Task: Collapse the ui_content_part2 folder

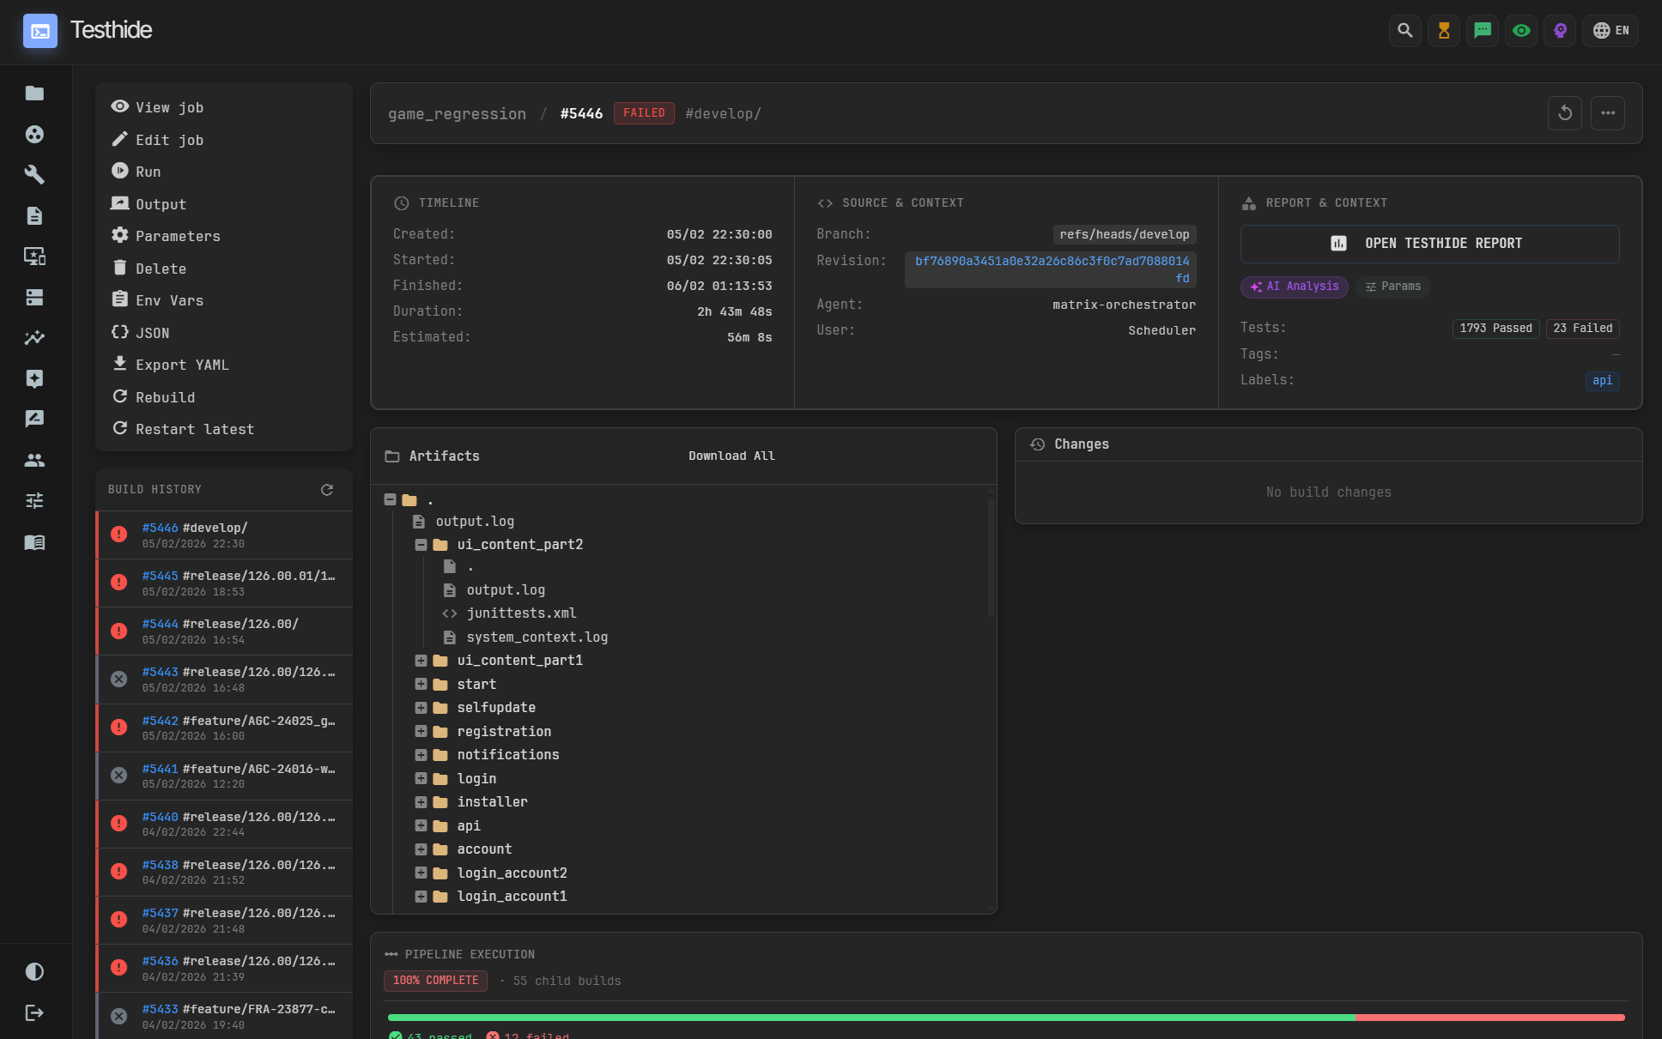Action: point(421,544)
